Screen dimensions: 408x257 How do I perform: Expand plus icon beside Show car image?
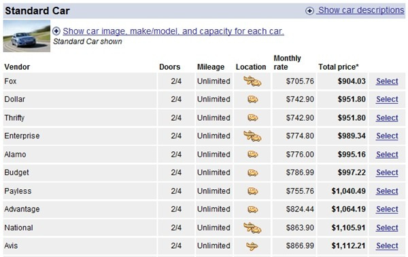click(56, 31)
